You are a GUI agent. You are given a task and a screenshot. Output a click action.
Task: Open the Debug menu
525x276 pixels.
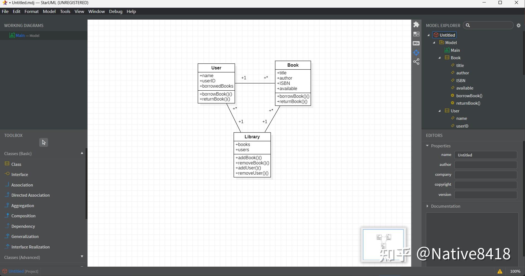[x=116, y=11]
